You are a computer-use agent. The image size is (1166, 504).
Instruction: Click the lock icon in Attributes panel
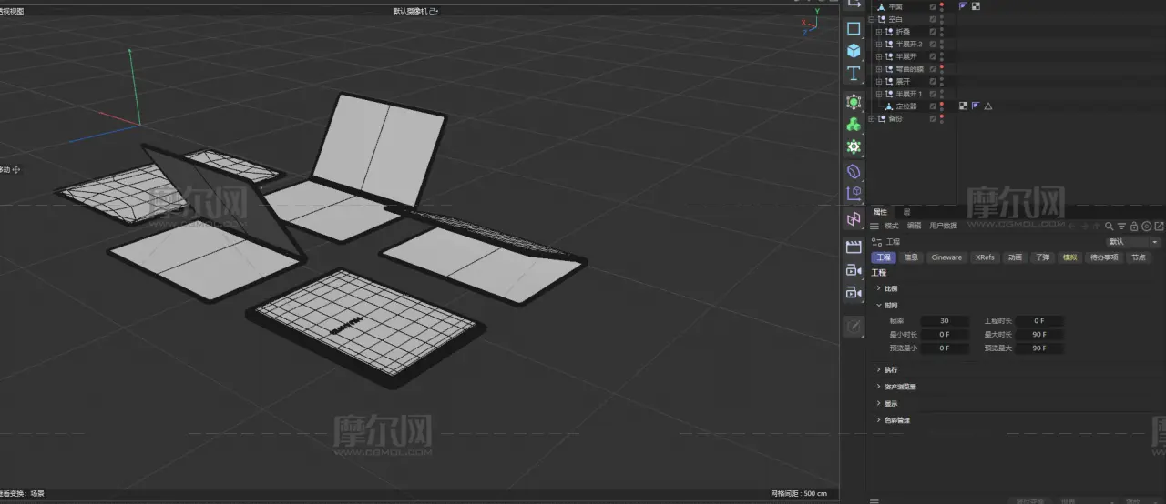point(1135,227)
